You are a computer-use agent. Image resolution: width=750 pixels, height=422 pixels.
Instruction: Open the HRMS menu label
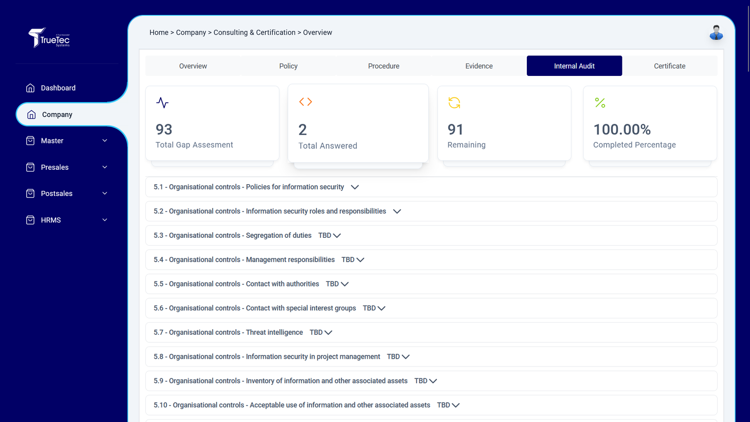(x=51, y=220)
